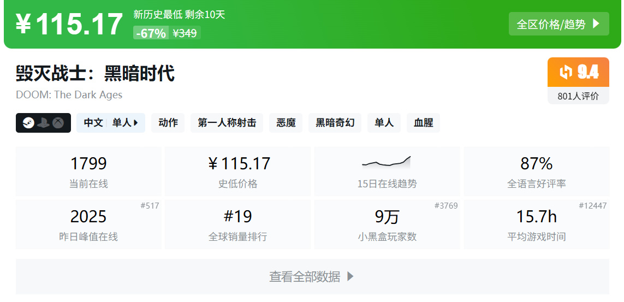Open the 15日在线趋势 sparkline chart
Viewport: 624px width, 302px height.
(387, 163)
